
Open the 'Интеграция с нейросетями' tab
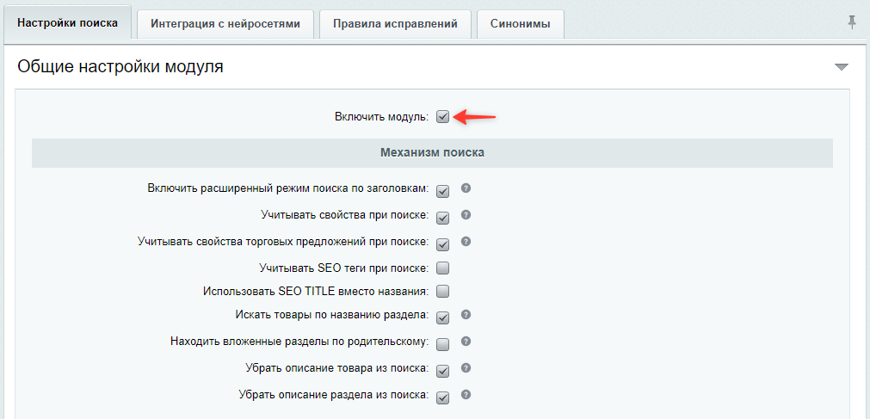(x=225, y=24)
